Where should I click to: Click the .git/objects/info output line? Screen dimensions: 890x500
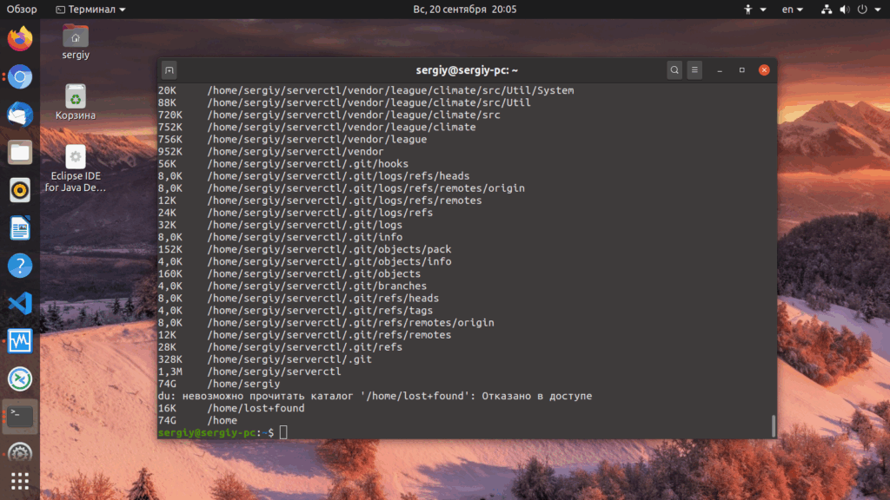[x=305, y=261]
